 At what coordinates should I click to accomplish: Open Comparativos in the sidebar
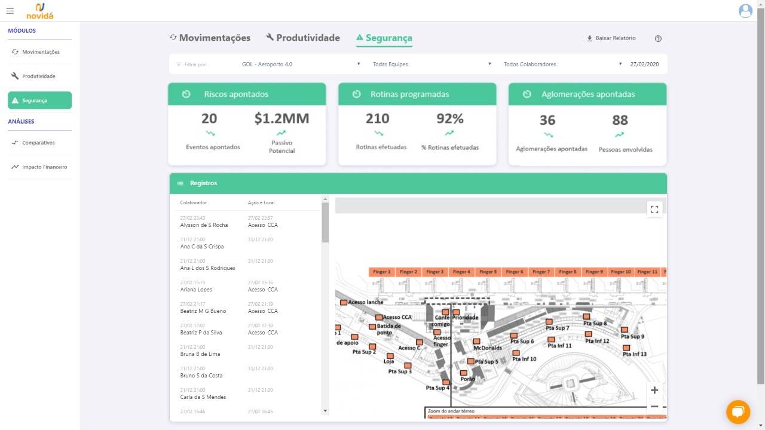click(x=38, y=143)
